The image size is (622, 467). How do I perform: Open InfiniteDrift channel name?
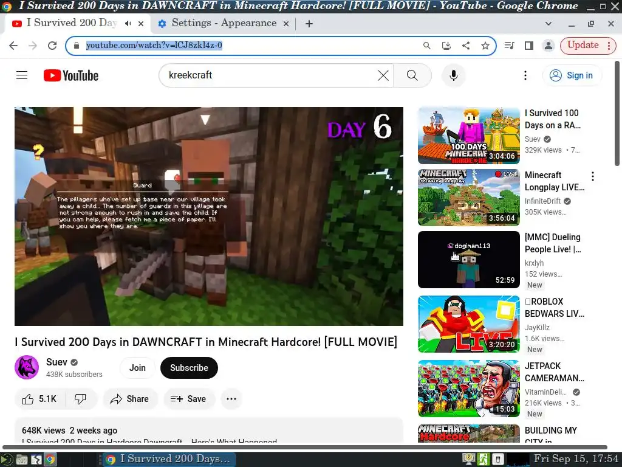[x=542, y=201]
